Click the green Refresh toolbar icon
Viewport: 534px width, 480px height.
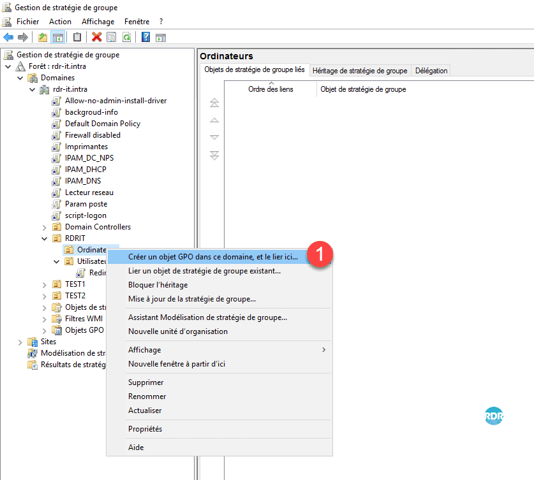coord(127,37)
